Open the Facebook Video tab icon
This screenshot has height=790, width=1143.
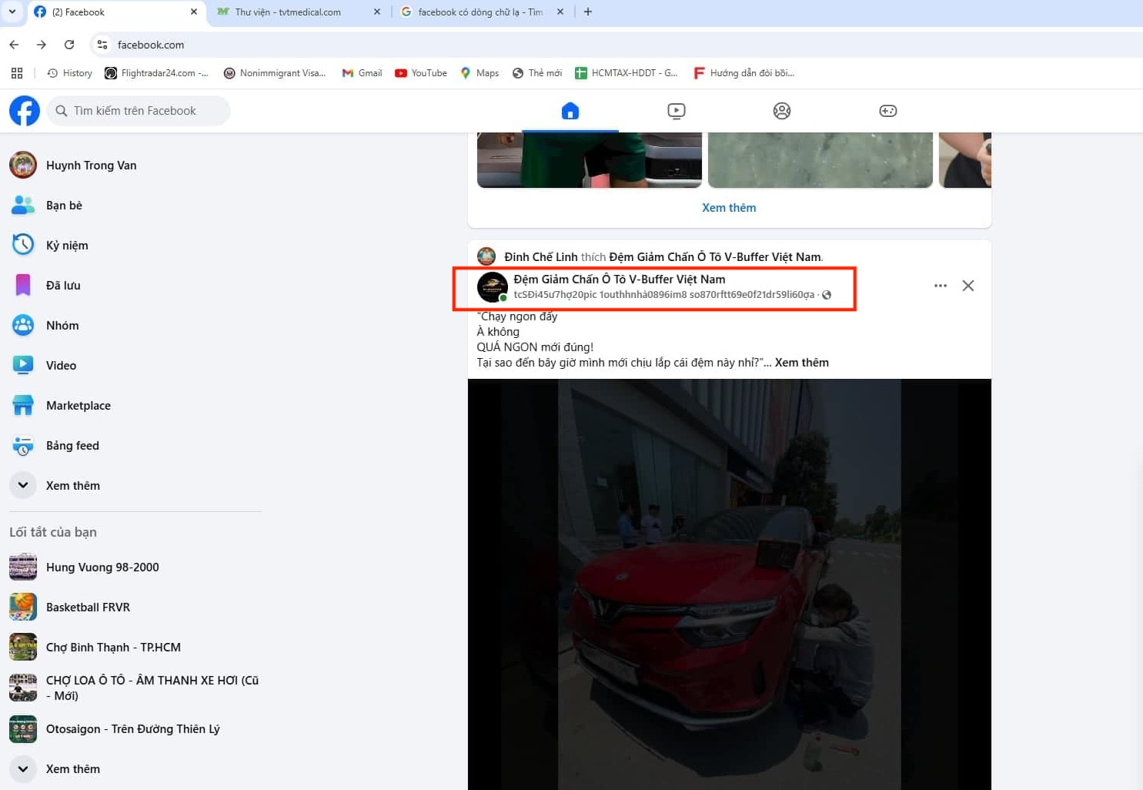coord(676,111)
